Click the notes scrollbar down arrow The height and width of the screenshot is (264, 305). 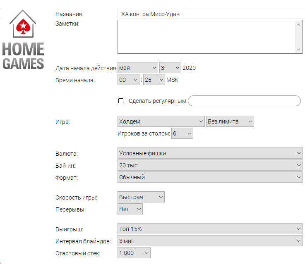[298, 49]
